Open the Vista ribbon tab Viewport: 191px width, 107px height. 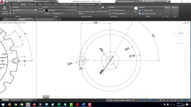(40, 4)
